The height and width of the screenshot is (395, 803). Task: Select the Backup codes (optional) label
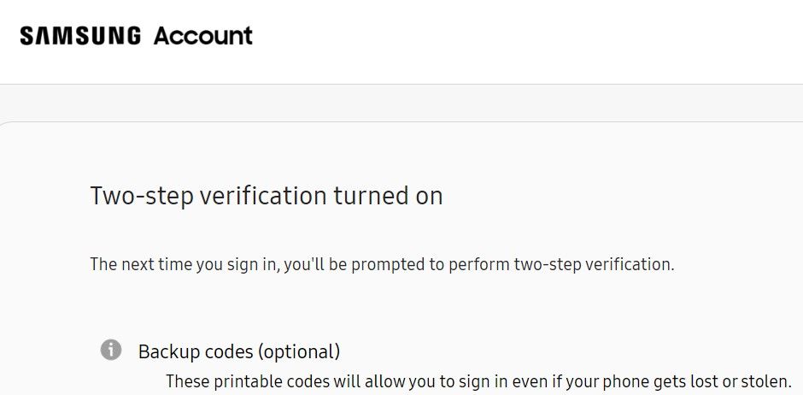239,351
